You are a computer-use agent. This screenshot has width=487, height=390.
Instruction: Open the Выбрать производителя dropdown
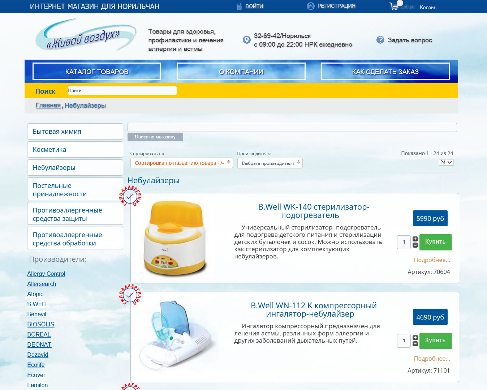(270, 163)
